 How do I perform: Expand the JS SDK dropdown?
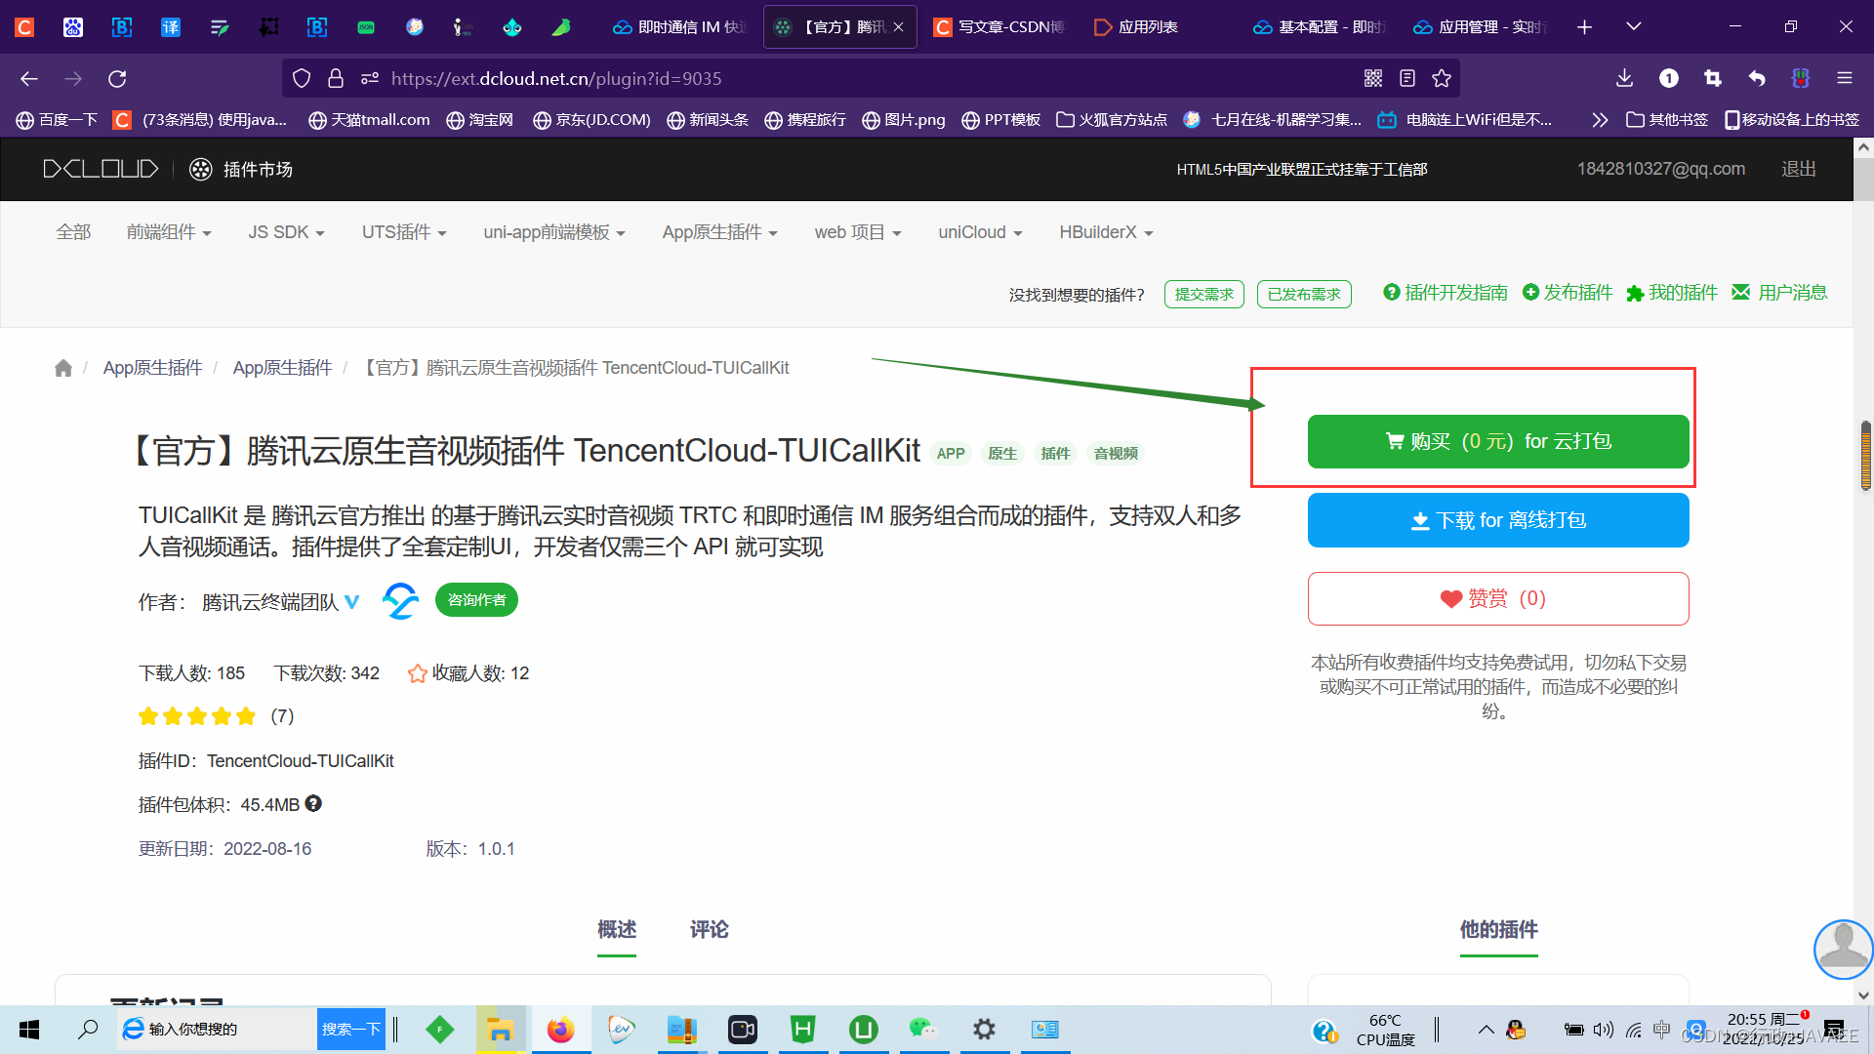(x=286, y=232)
